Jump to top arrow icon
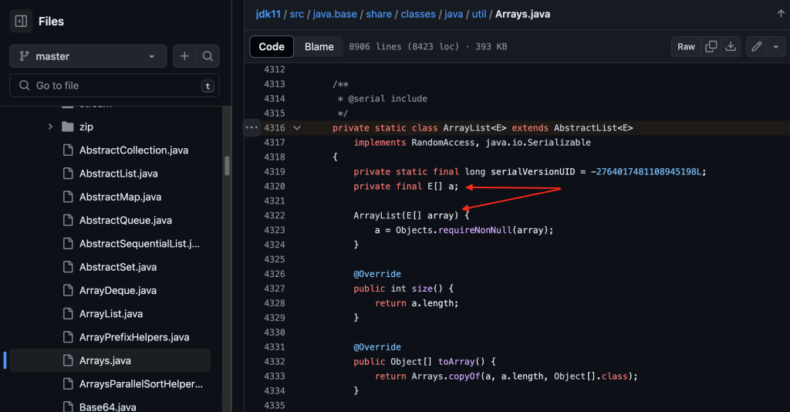 [781, 14]
